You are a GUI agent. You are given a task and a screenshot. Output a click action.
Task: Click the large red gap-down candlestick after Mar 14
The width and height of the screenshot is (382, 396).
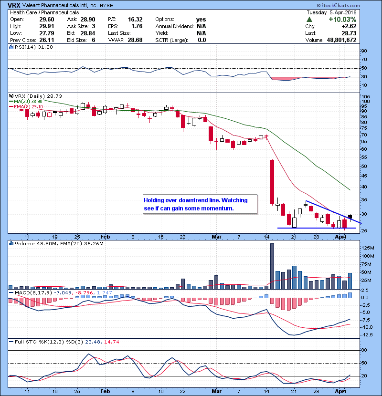point(272,182)
